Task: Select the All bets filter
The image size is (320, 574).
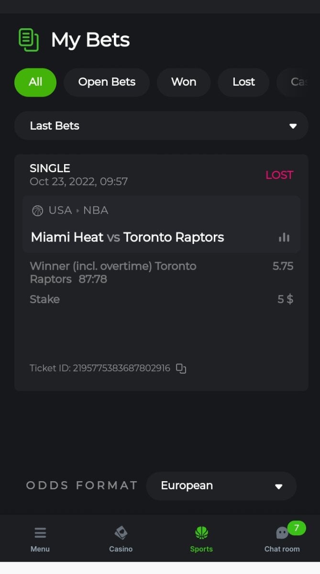Action: (35, 82)
